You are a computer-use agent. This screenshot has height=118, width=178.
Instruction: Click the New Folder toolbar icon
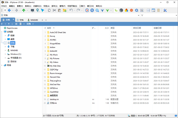click(64, 10)
